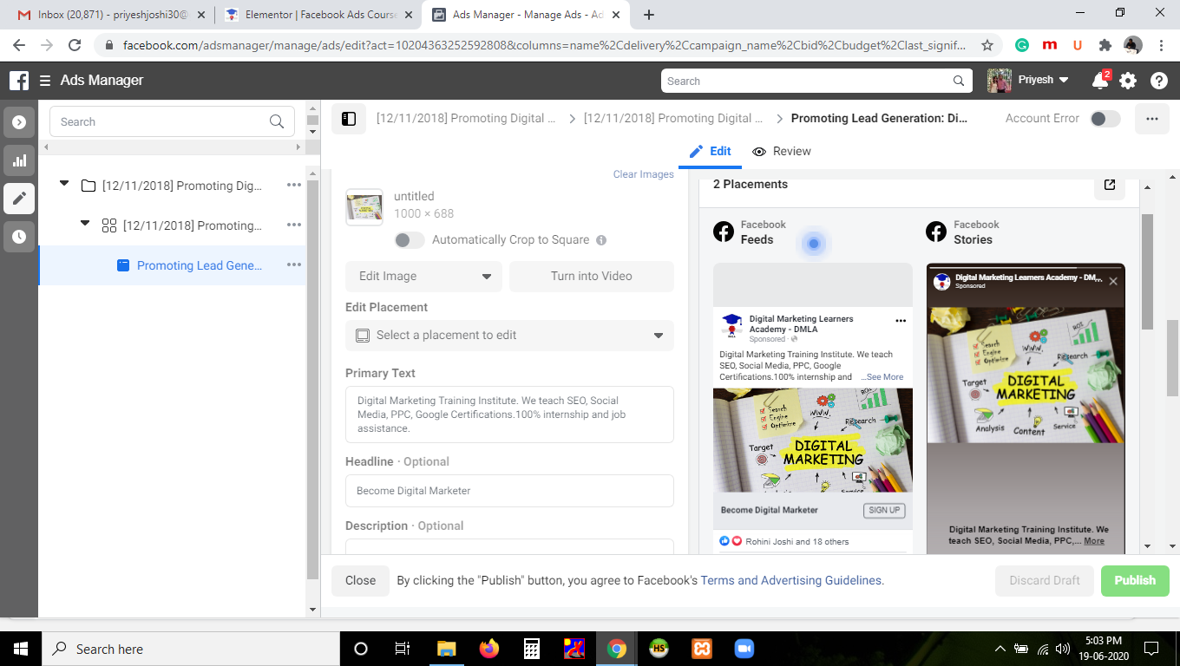Collapse the campaign folder tree arrow
The image size is (1180, 666).
[x=64, y=184]
